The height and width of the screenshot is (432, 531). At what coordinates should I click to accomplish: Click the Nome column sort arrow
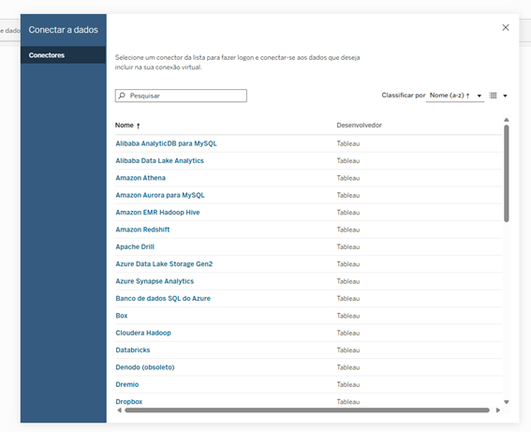[x=139, y=126]
